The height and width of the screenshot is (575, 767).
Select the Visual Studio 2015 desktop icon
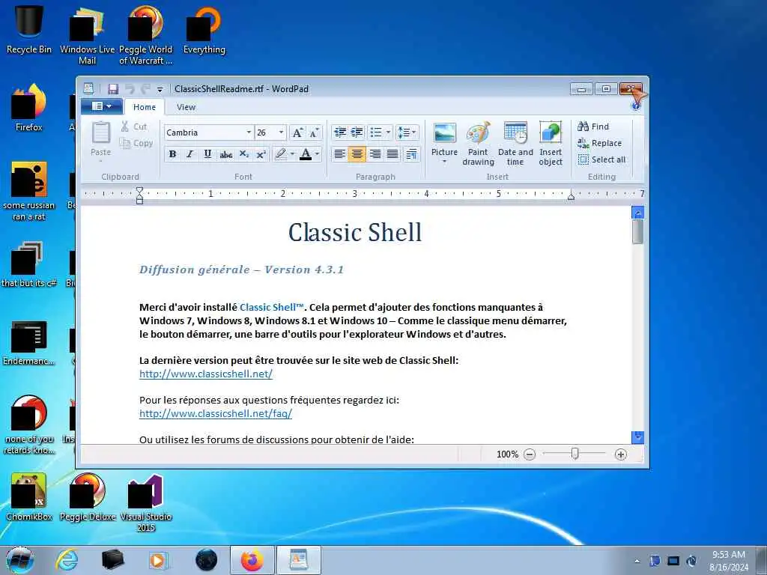point(145,503)
